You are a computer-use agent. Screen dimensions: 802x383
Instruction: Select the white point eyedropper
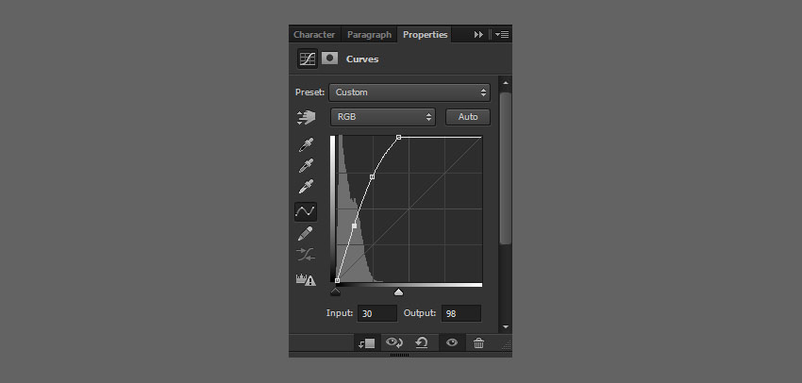point(306,187)
